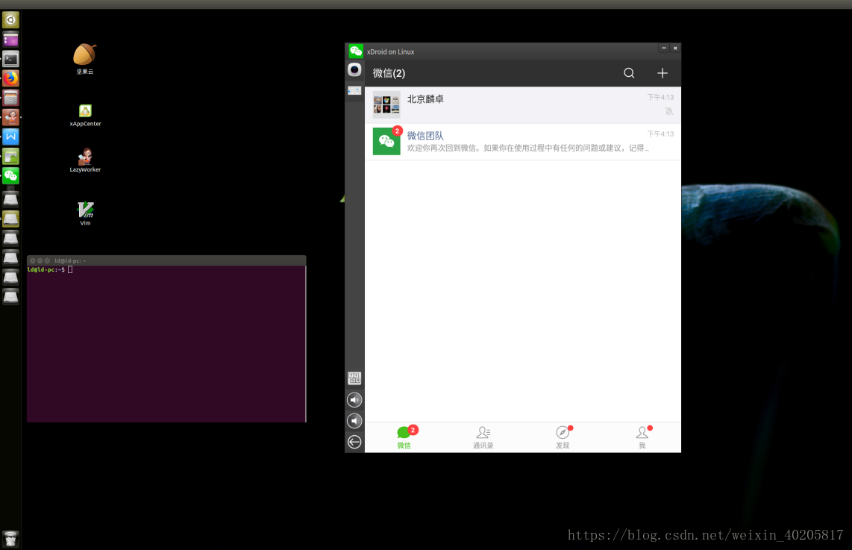
Task: Open WeChat icon in the launcher
Action: 11,175
